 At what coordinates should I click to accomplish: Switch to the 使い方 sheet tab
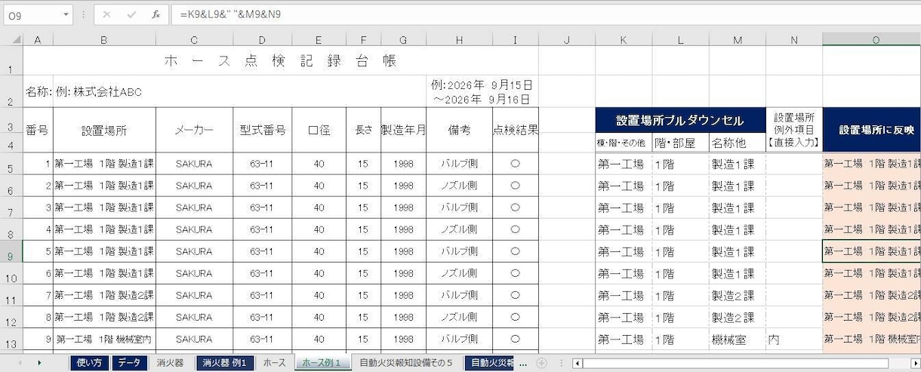point(89,363)
